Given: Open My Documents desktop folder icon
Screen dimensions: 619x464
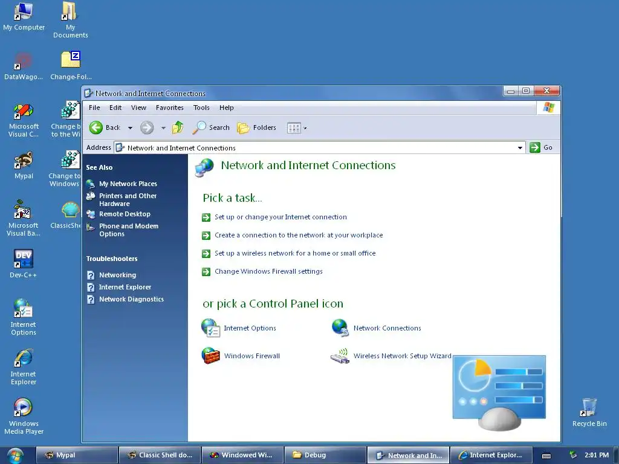Looking at the screenshot, I should [70, 20].
